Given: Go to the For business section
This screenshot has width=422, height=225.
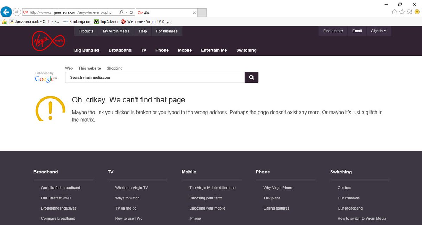Looking at the screenshot, I should [167, 31].
